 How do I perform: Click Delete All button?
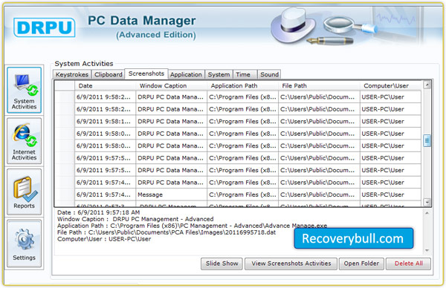[x=408, y=264]
